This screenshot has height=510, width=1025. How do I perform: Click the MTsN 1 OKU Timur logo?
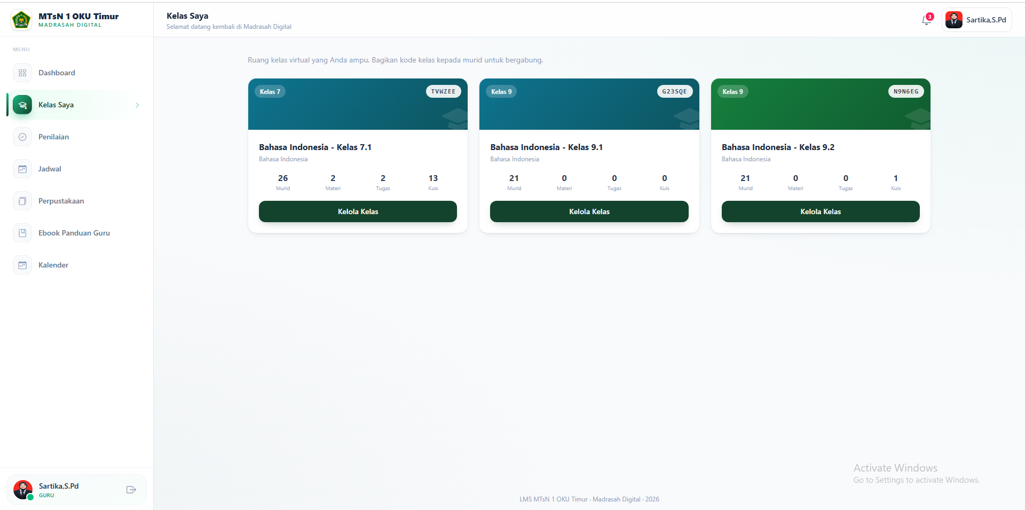click(21, 20)
